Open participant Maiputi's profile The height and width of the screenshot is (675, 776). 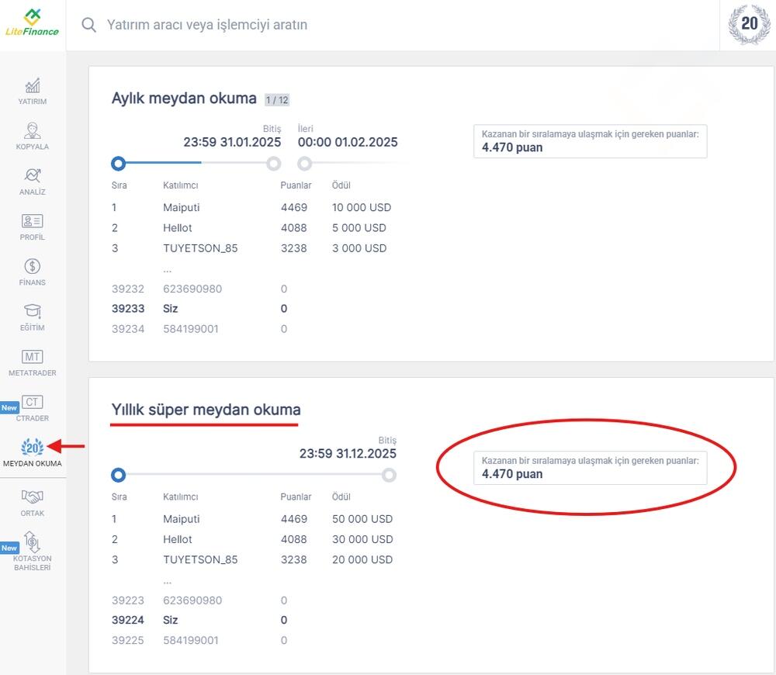[182, 207]
